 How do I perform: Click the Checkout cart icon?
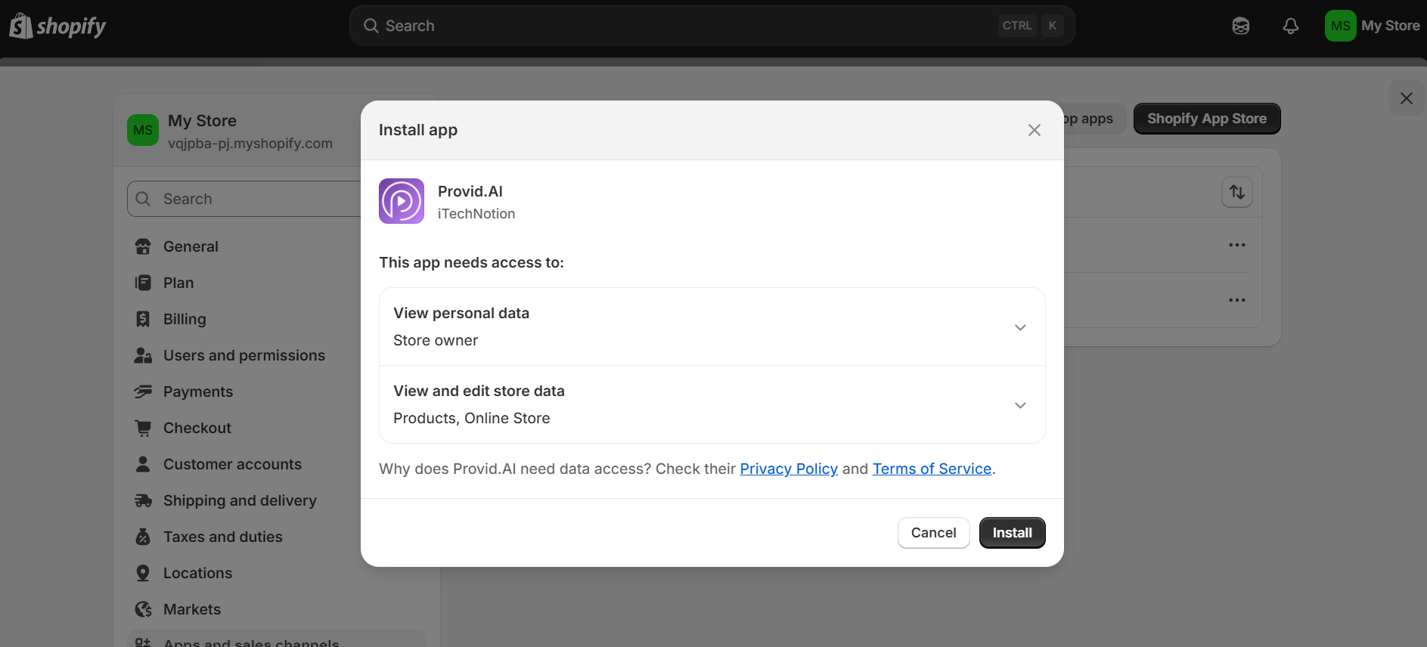[x=143, y=428]
